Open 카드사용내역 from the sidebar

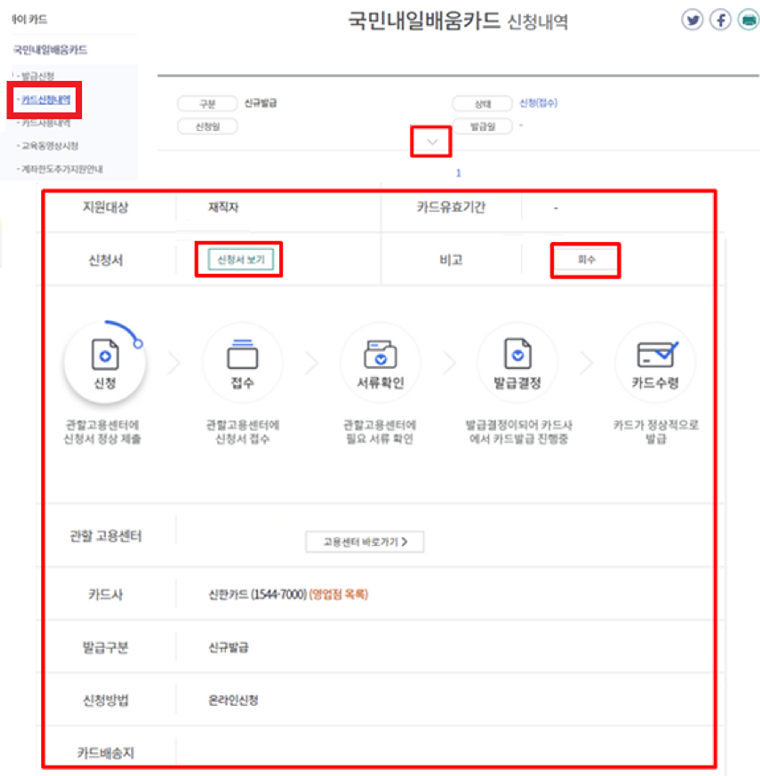(x=45, y=124)
